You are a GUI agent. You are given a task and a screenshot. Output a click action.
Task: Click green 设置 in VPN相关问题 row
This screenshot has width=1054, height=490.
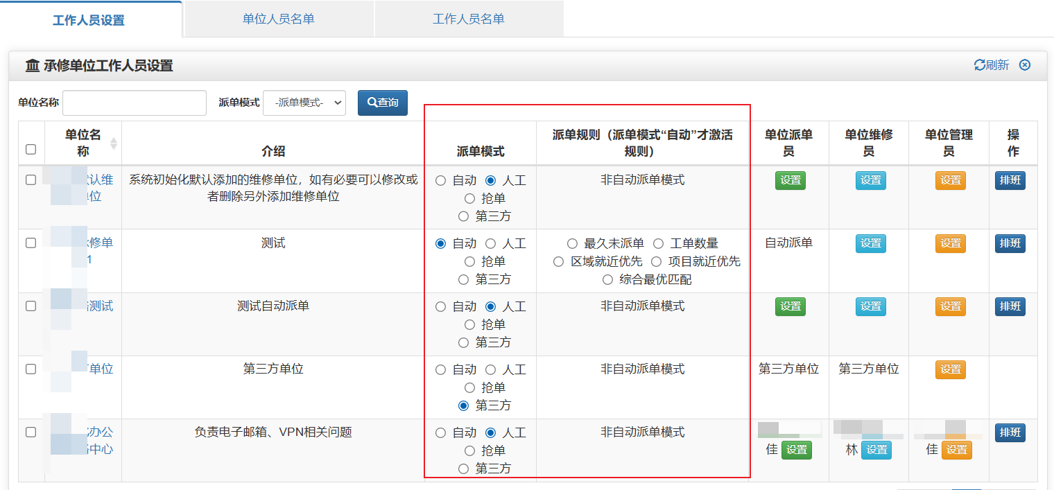pyautogui.click(x=797, y=450)
